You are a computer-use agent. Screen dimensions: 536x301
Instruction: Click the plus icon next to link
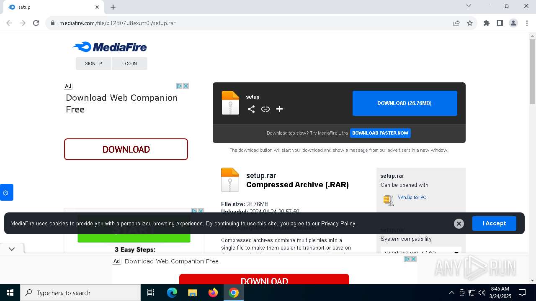[x=279, y=109]
